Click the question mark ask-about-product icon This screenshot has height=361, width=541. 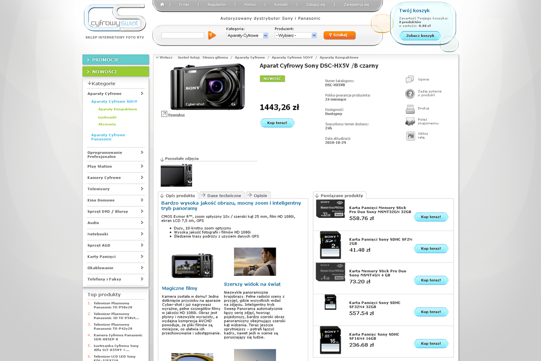pos(410,94)
